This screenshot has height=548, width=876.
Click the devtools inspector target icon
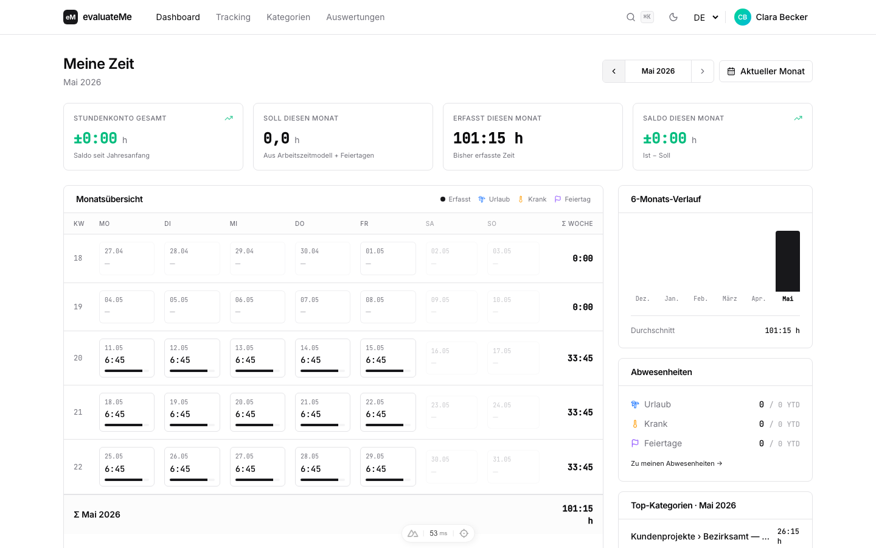point(464,533)
